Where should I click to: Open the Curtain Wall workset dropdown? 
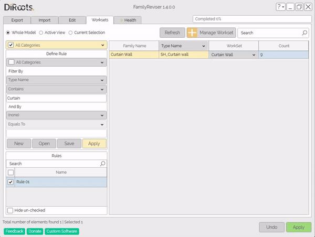tap(254, 55)
